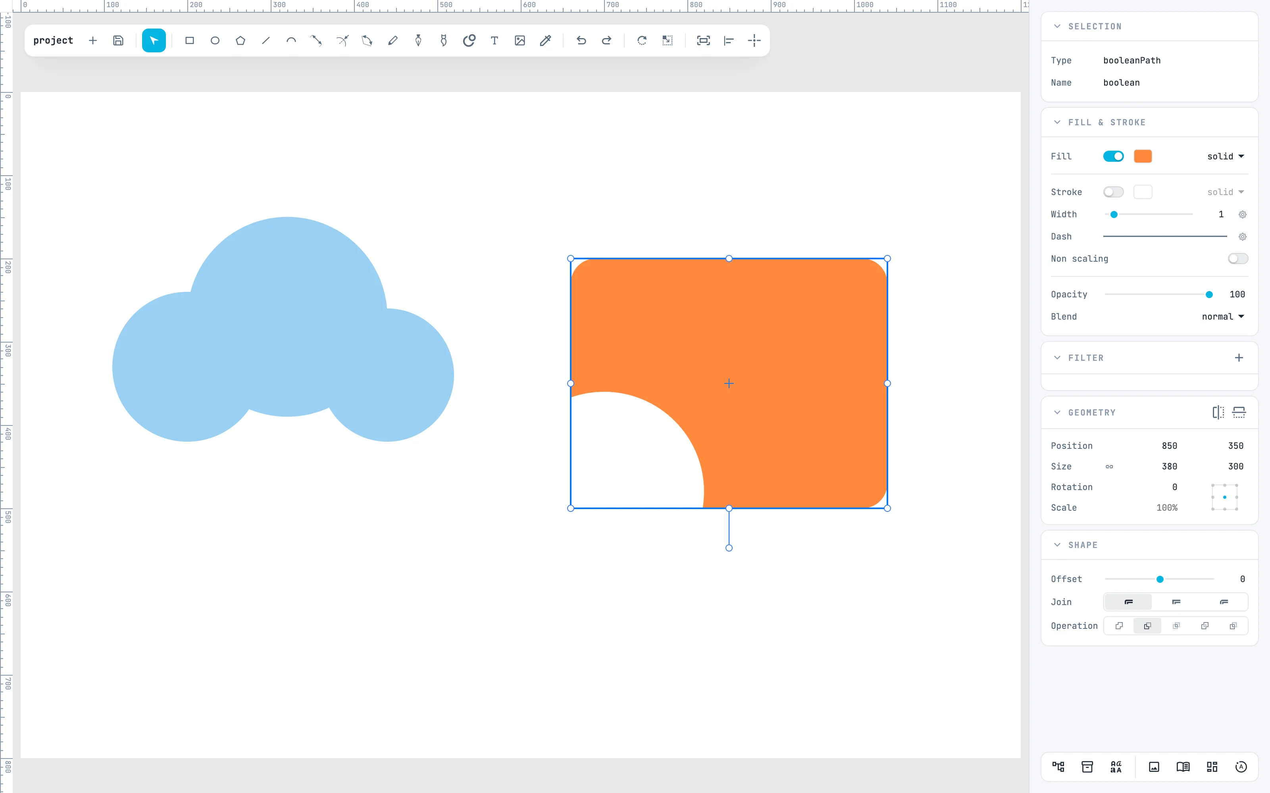Add new project with plus icon
Viewport: 1270px width, 793px height.
pyautogui.click(x=93, y=40)
